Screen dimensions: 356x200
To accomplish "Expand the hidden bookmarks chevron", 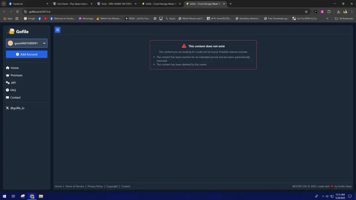I will click(x=327, y=19).
